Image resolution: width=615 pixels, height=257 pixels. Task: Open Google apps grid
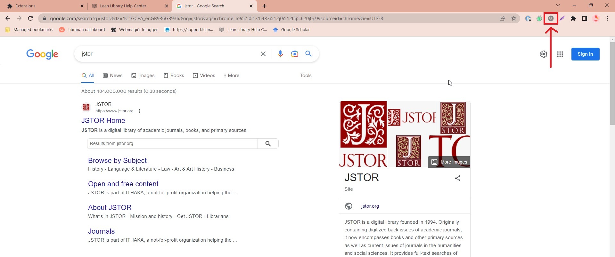560,54
